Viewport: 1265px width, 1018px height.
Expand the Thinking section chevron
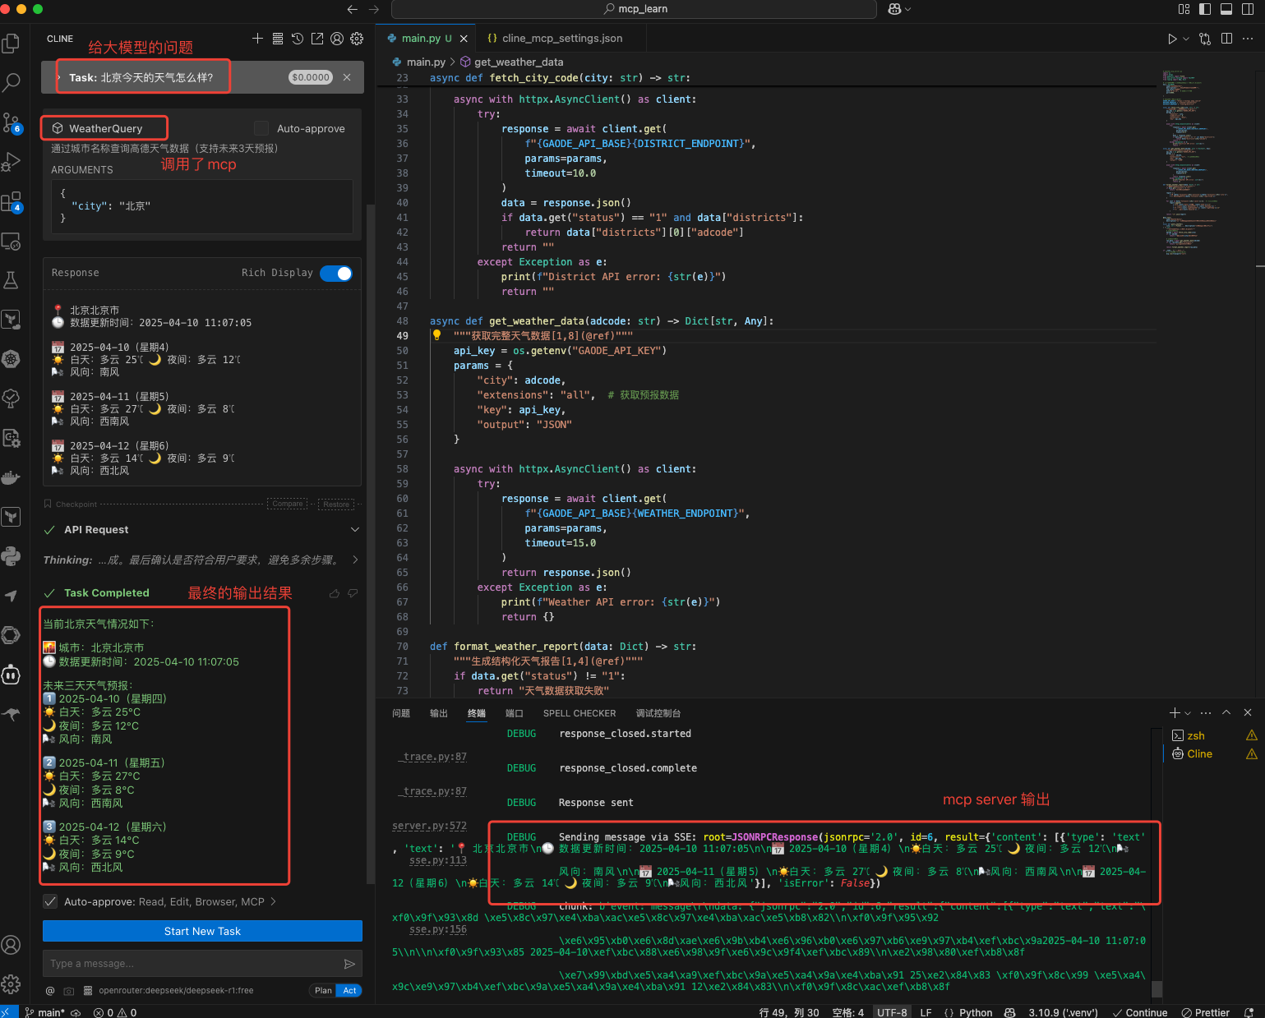click(355, 560)
